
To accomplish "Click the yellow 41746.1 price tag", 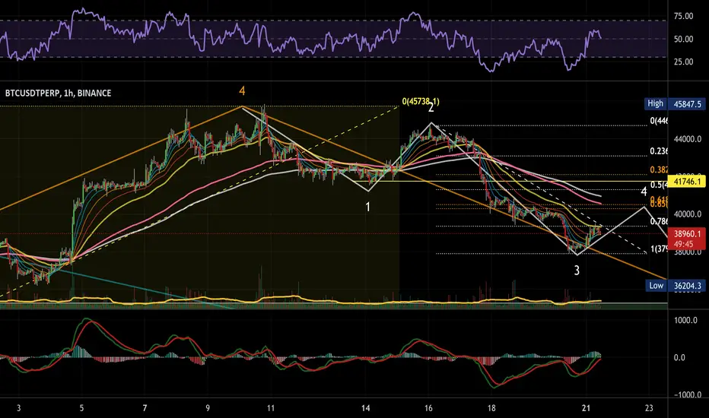I will pos(687,182).
